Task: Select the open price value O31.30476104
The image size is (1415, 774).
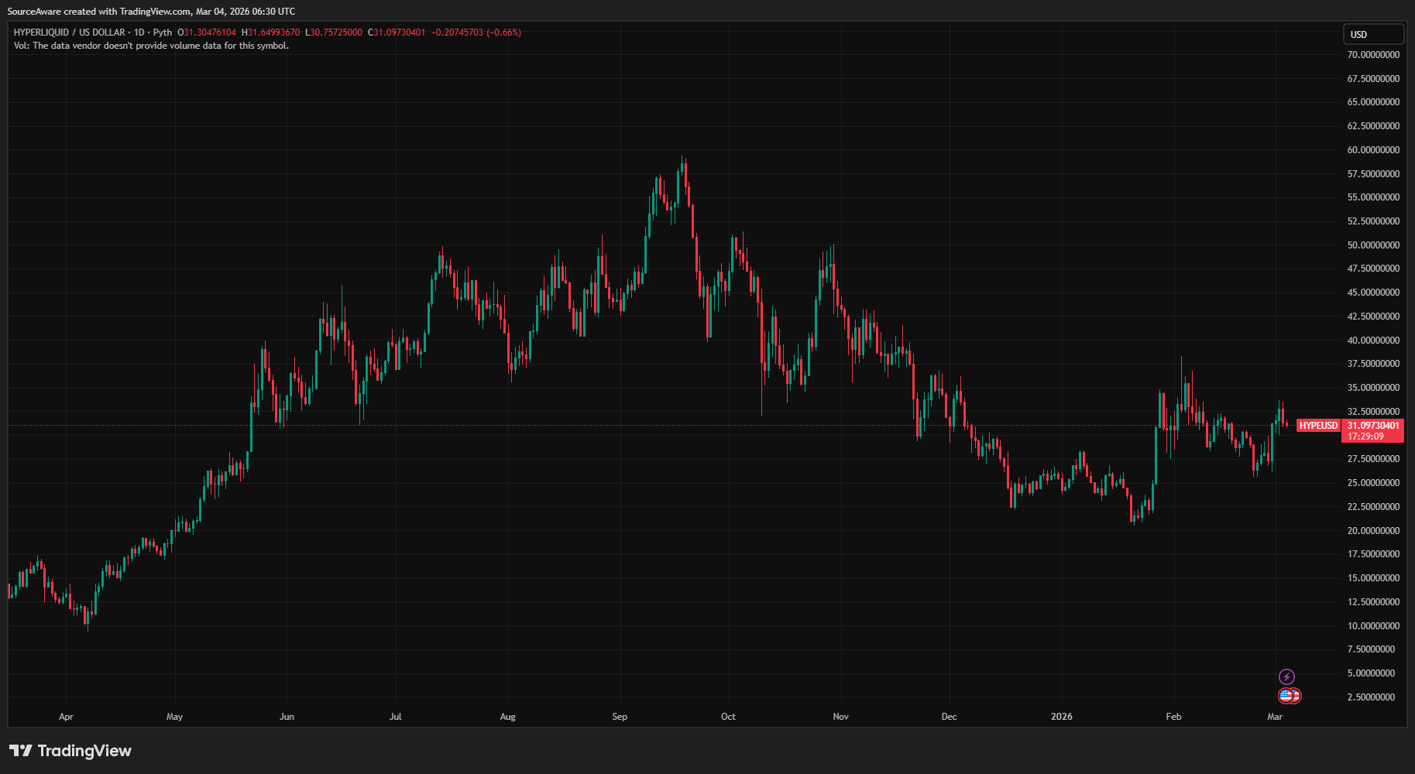Action: click(205, 33)
